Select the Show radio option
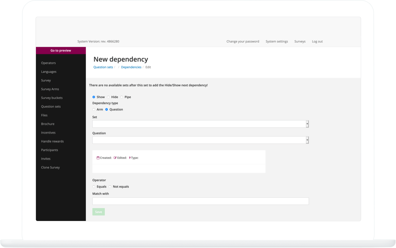 [94, 97]
